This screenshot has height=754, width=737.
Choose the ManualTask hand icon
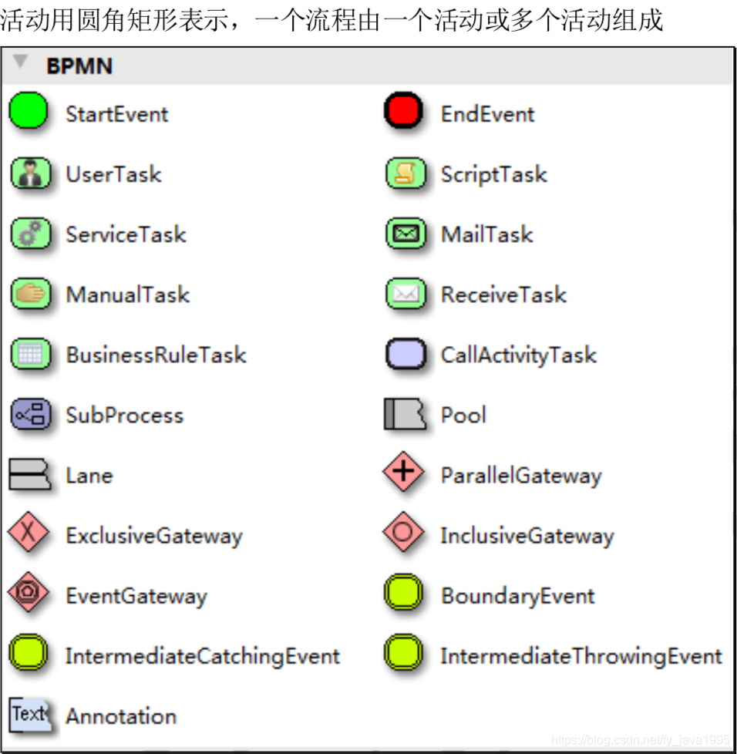30,293
